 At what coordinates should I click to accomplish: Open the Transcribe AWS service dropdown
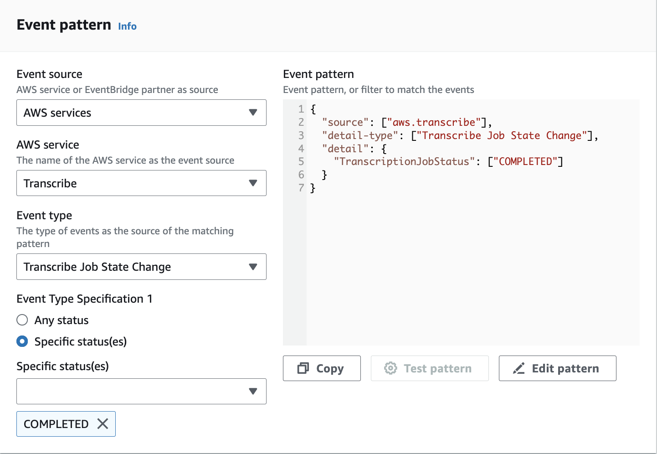(141, 183)
